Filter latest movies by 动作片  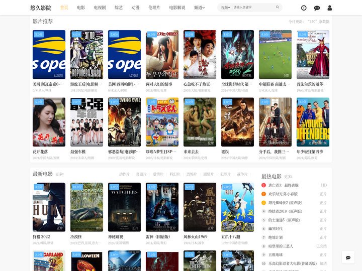(x=124, y=174)
